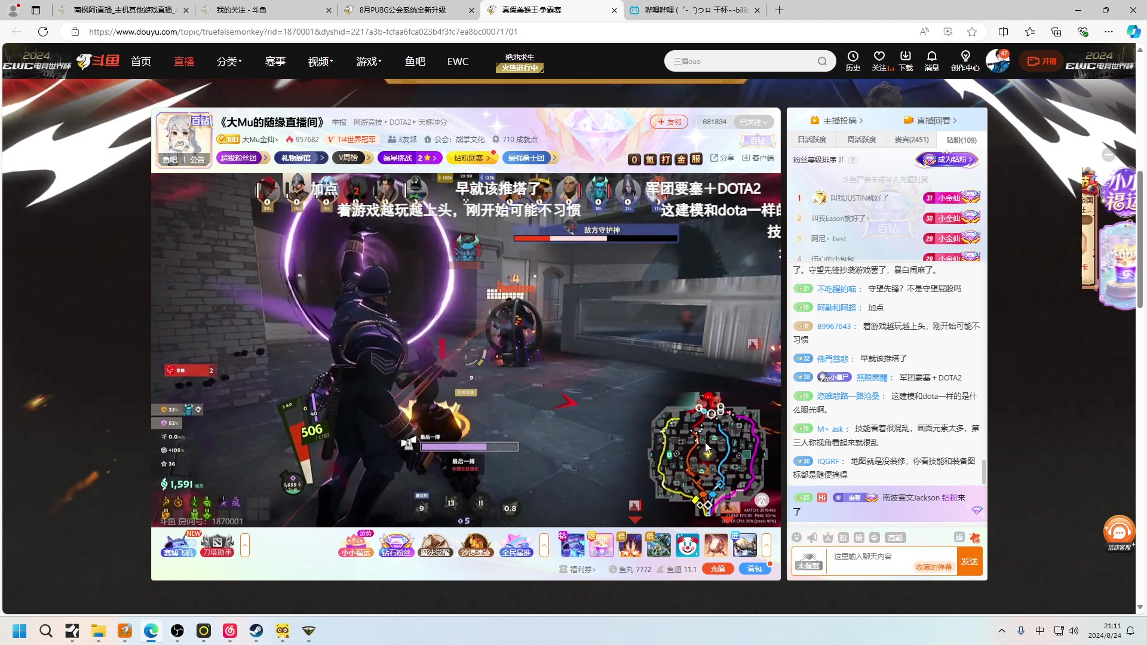Open Windows Start menu

[20, 631]
